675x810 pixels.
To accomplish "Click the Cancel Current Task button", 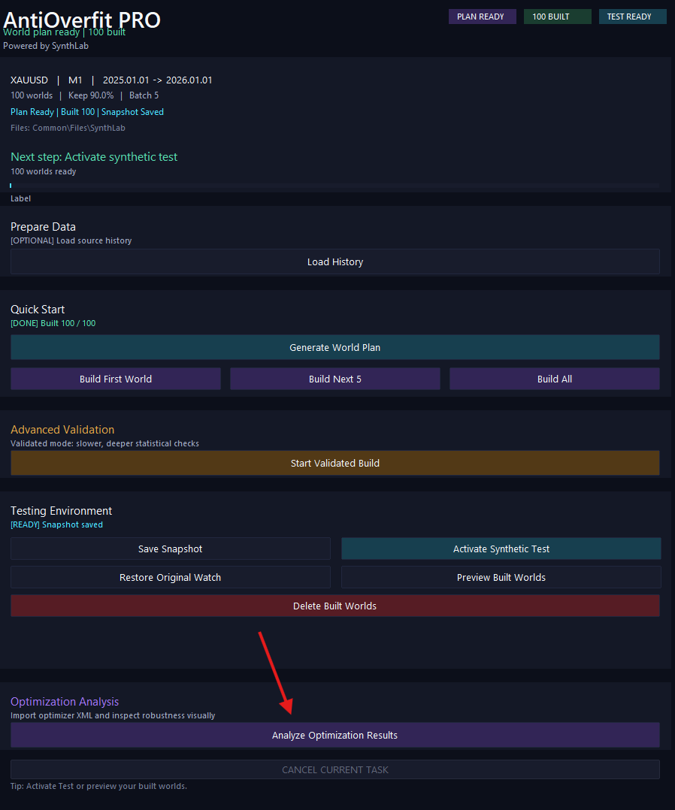I will click(x=334, y=769).
